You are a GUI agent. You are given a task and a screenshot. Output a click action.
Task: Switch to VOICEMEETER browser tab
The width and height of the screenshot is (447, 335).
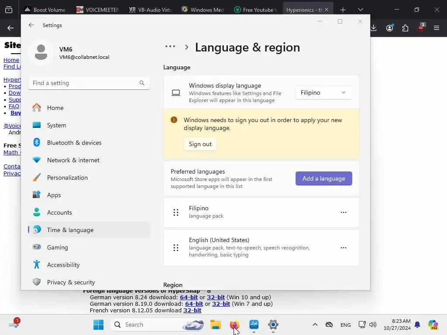(x=97, y=10)
